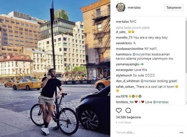Image resolution: width=187 pixels, height=137 pixels.
Task: Toggle the Takiptesin following button
Action: (x=174, y=8)
